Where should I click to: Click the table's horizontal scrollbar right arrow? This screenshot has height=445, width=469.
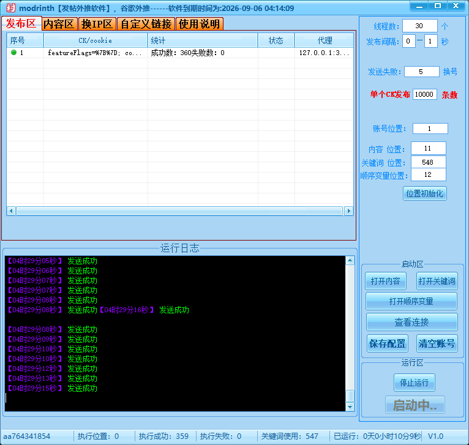[348, 211]
